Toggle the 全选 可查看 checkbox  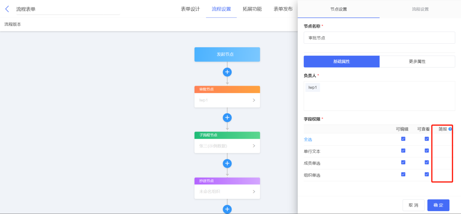click(x=427, y=139)
